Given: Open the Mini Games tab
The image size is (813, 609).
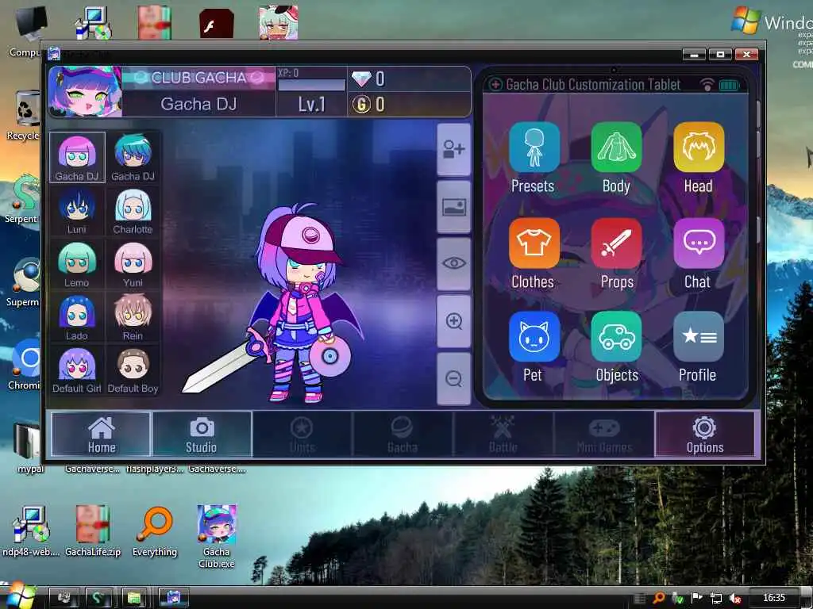Looking at the screenshot, I should point(603,435).
